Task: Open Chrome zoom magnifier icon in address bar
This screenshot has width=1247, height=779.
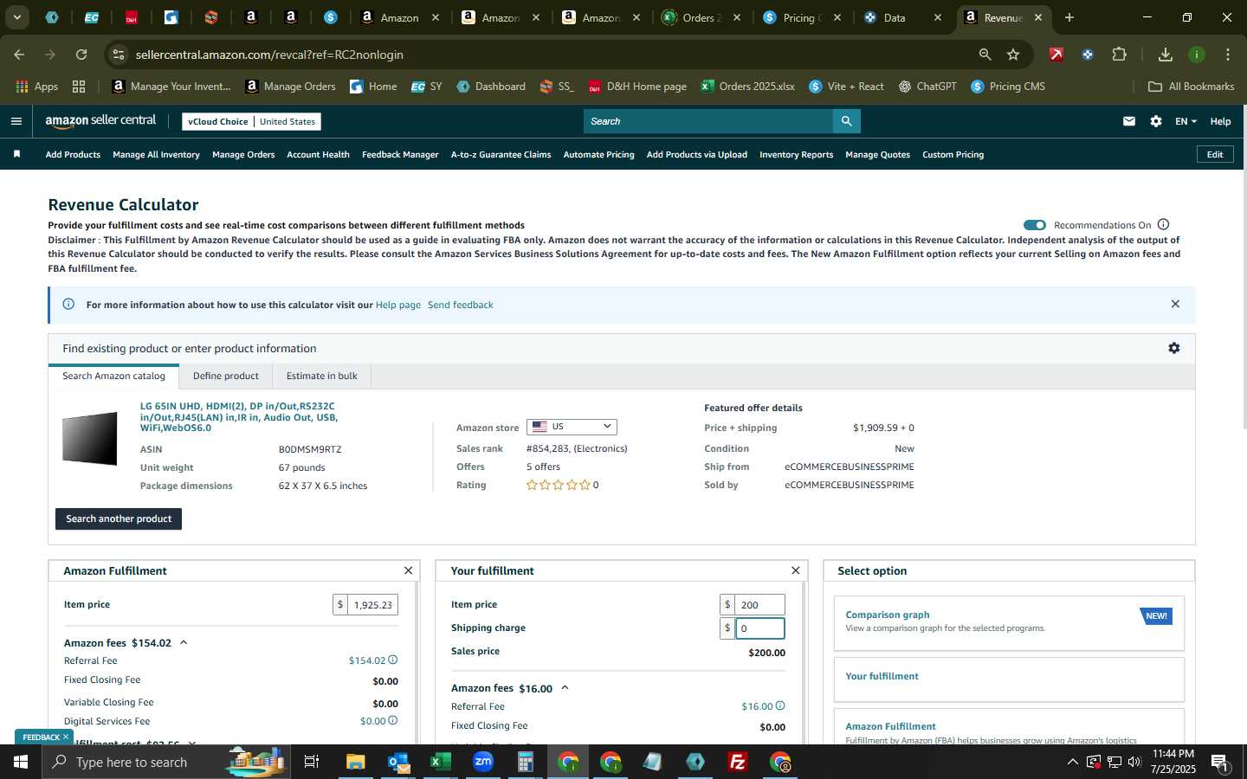Action: click(985, 55)
